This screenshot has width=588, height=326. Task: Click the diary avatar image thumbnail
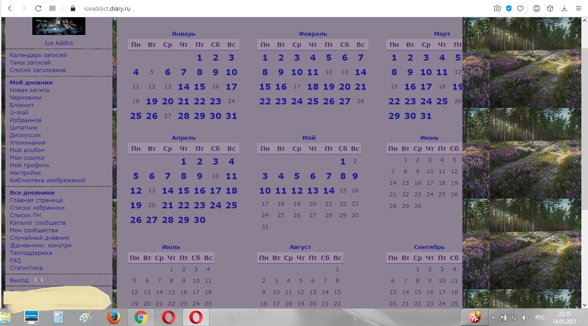click(59, 26)
